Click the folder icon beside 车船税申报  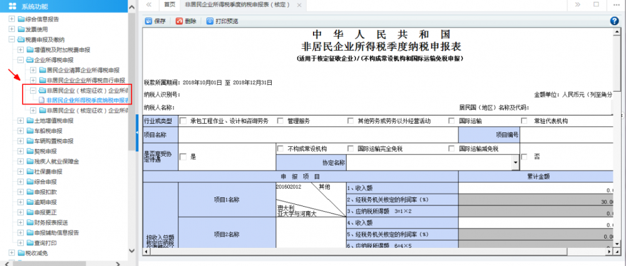coord(30,131)
